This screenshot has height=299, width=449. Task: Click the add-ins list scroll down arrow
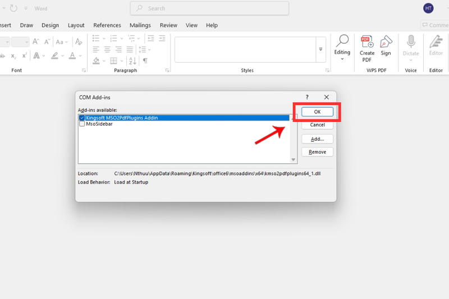(293, 160)
